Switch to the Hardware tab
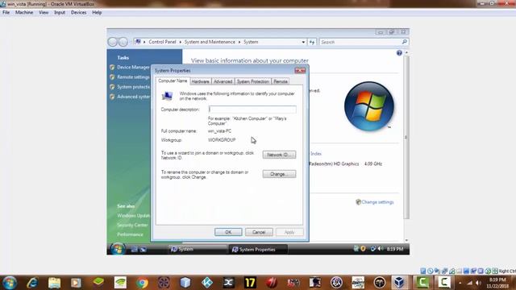Screen dimensions: 516x290 pos(200,81)
